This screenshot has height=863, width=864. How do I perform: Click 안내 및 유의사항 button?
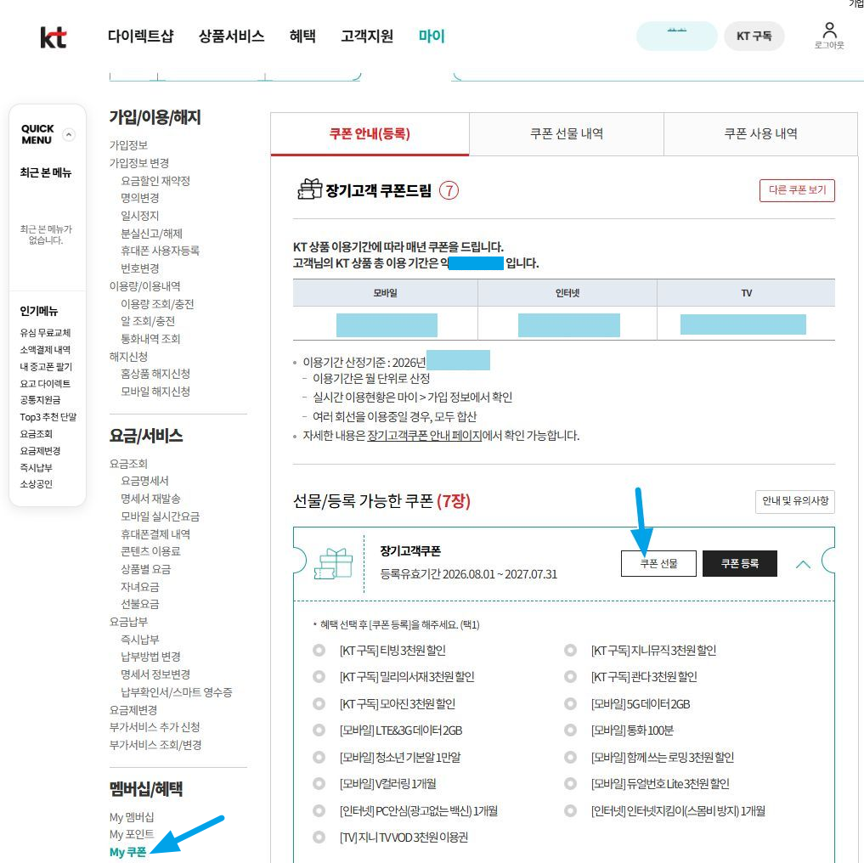[794, 501]
